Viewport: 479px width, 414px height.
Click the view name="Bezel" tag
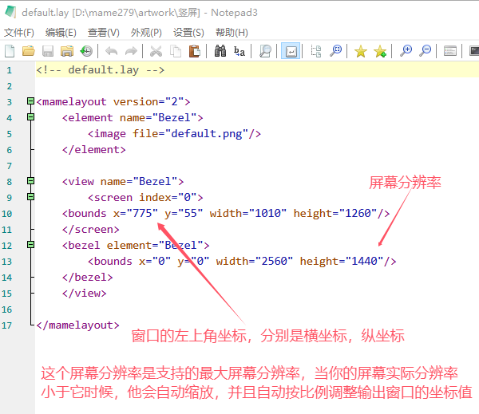pyautogui.click(x=123, y=182)
